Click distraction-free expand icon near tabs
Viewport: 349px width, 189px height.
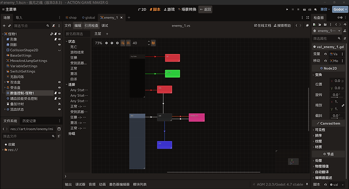(x=308, y=18)
